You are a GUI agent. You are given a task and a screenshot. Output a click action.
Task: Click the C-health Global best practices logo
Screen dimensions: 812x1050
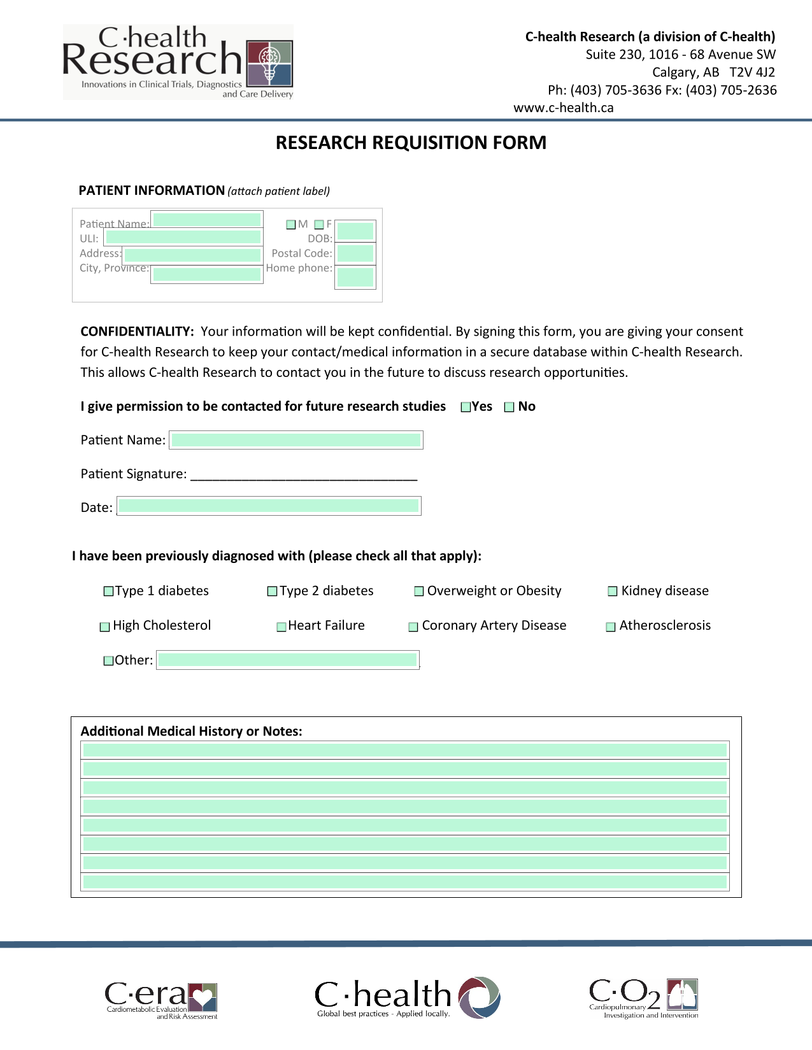point(408,998)
